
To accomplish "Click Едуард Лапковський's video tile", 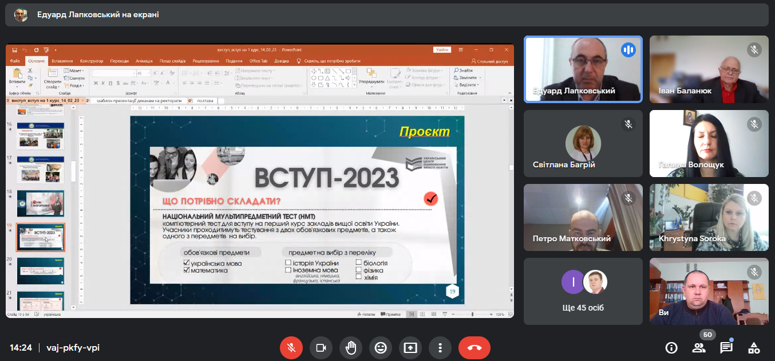I will click(x=583, y=69).
